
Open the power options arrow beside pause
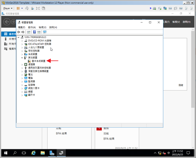tap(22, 8)
